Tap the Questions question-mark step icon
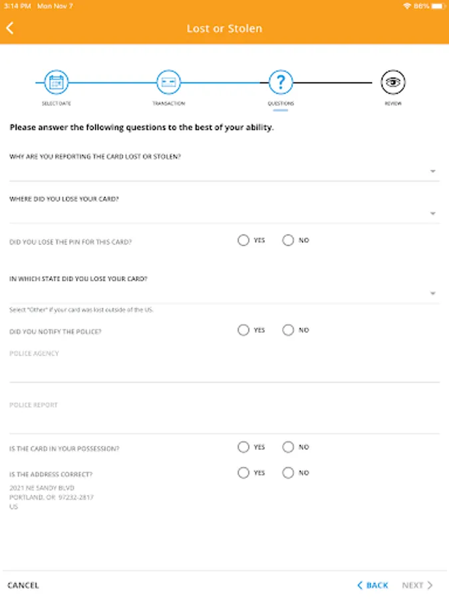 [x=281, y=83]
